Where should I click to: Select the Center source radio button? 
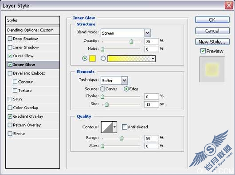click(x=102, y=89)
